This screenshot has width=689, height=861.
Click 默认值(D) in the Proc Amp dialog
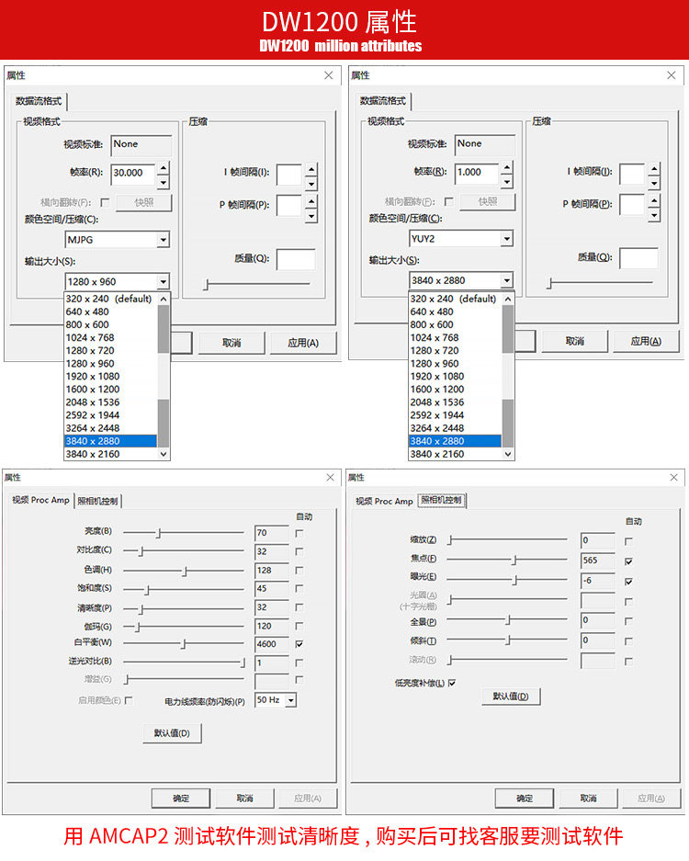[x=172, y=733]
